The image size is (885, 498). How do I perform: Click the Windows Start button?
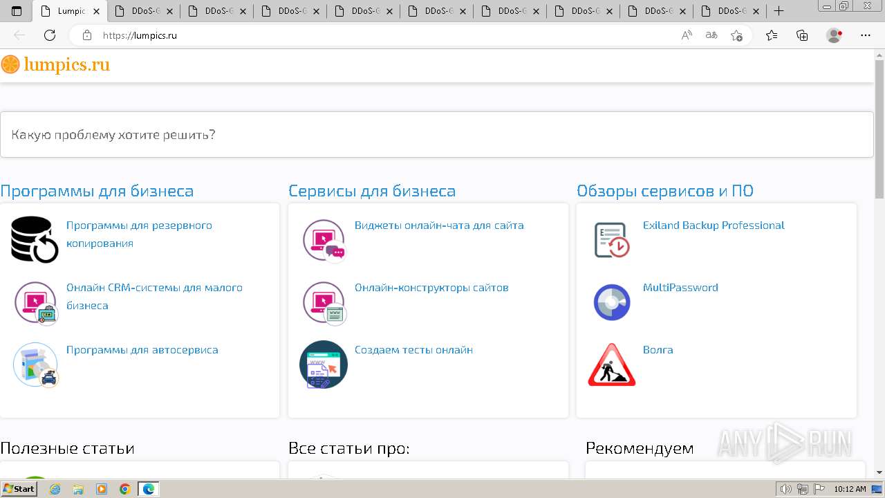coord(19,489)
